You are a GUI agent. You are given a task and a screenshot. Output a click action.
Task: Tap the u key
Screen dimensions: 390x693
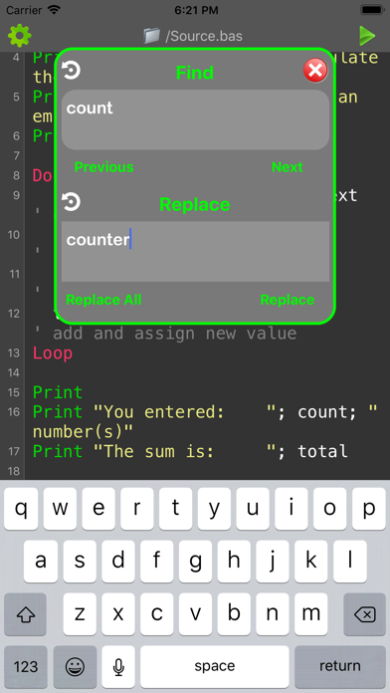click(x=253, y=508)
